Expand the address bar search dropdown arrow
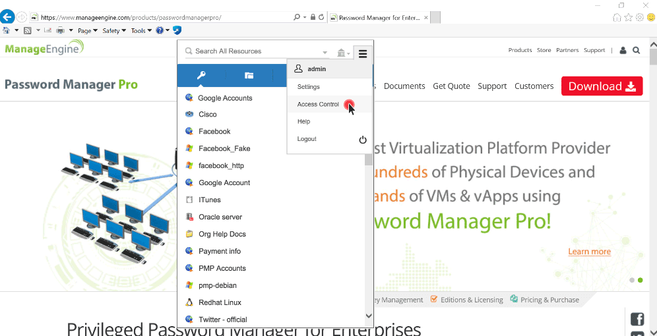This screenshot has height=336, width=657. pyautogui.click(x=304, y=18)
